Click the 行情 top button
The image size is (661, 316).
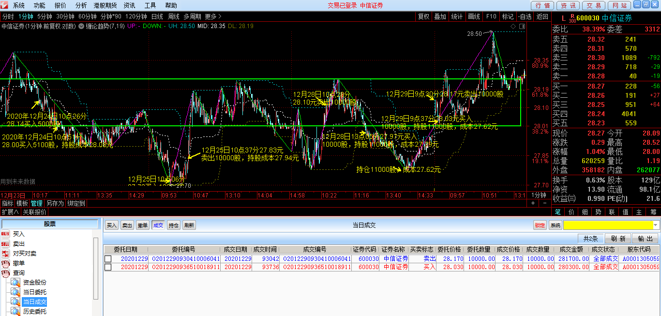(x=543, y=5)
